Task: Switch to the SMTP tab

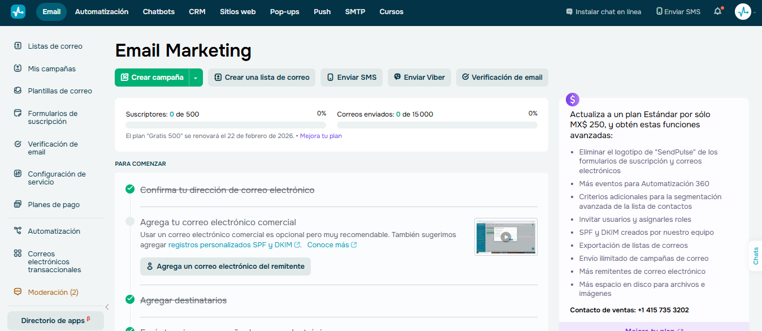Action: pos(355,11)
